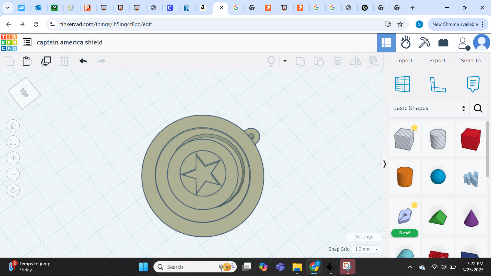Screen dimensions: 491x276
Task: Reload the Tinkercad page
Action: coord(36,24)
